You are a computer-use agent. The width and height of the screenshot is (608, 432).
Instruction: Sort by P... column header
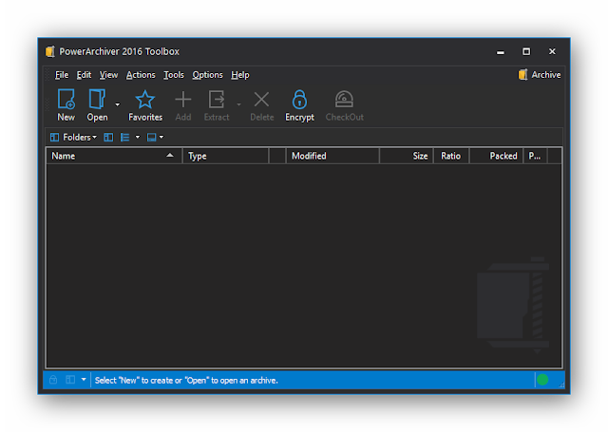535,156
